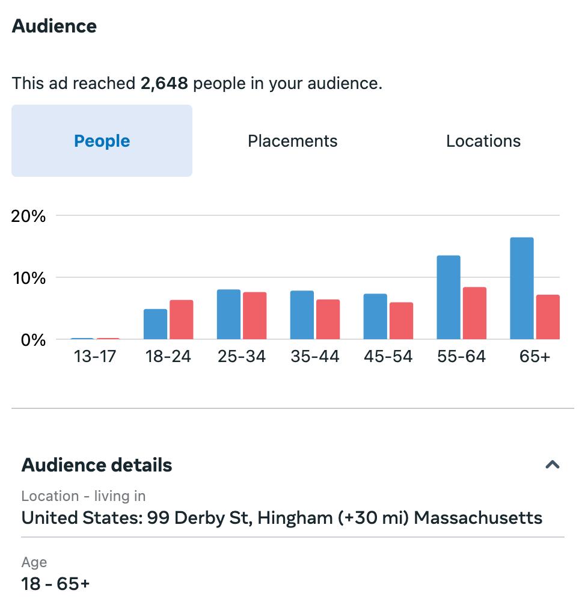Click the 18 - 65+ age value
Viewport: 582px width, 599px height.
[55, 583]
